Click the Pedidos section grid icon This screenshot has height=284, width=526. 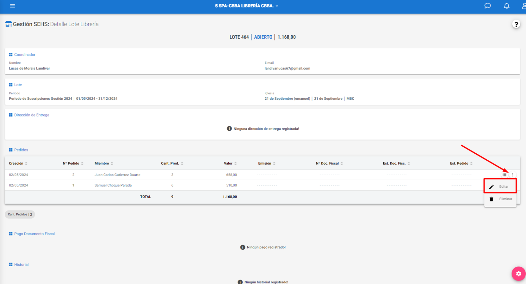11,150
